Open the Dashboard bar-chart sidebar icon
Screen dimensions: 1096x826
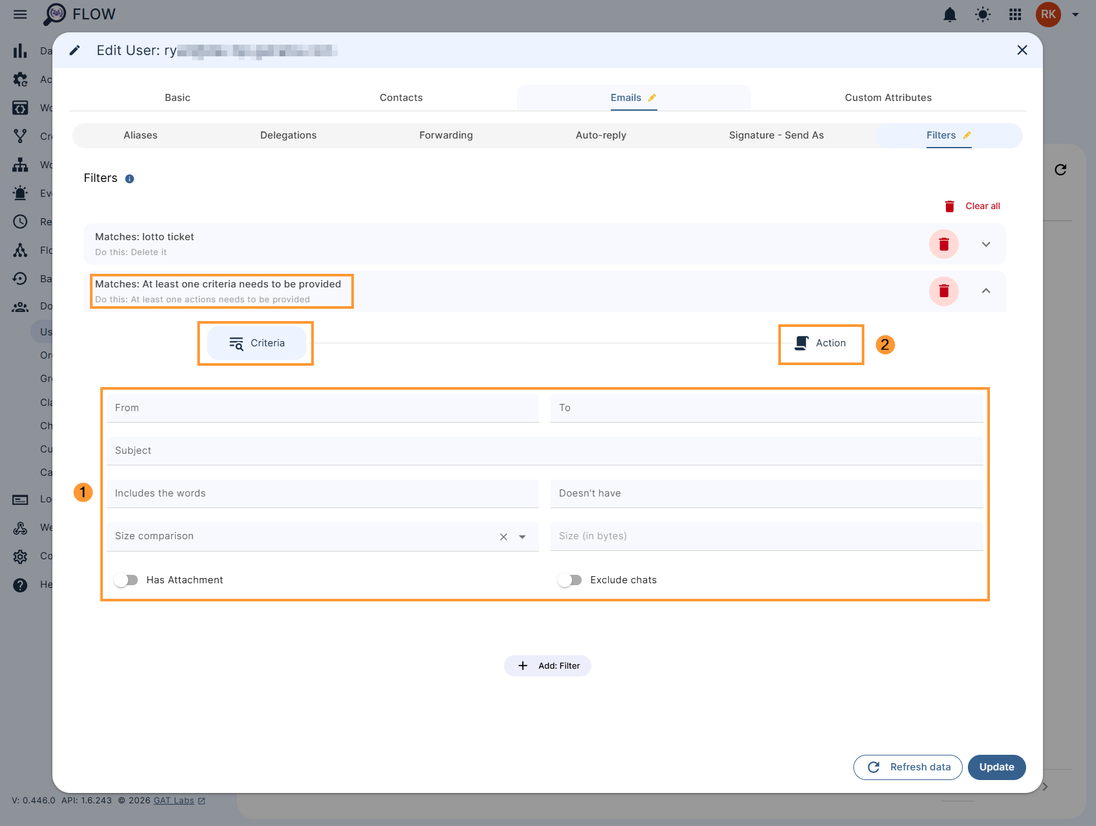20,50
